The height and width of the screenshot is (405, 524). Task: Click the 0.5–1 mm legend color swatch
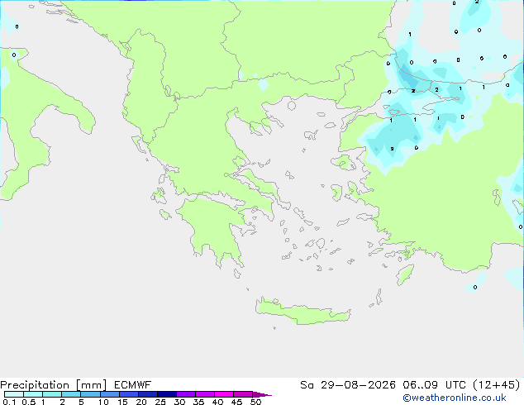33,394
